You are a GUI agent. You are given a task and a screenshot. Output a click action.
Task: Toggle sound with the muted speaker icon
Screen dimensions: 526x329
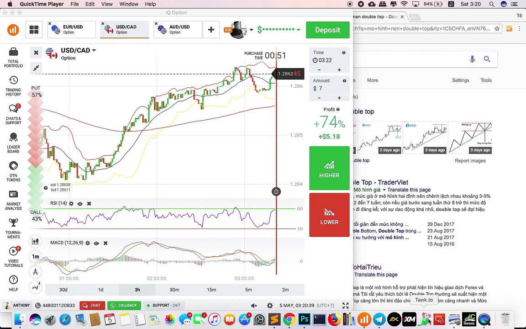click(x=254, y=306)
